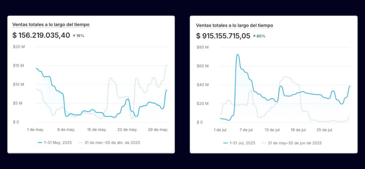Click the solid line marker for 1–31 May, 2025
This screenshot has height=169, width=365.
40,143
